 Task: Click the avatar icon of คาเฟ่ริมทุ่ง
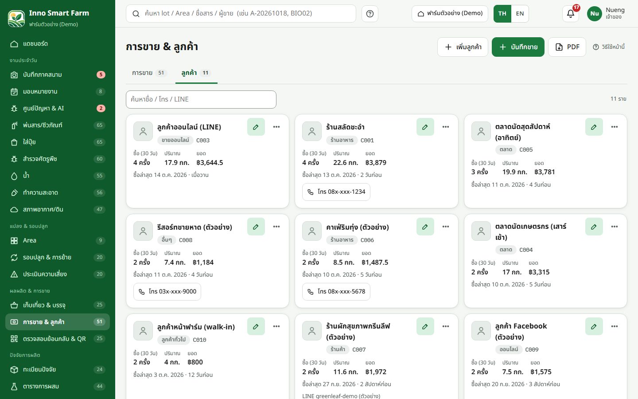(x=312, y=231)
